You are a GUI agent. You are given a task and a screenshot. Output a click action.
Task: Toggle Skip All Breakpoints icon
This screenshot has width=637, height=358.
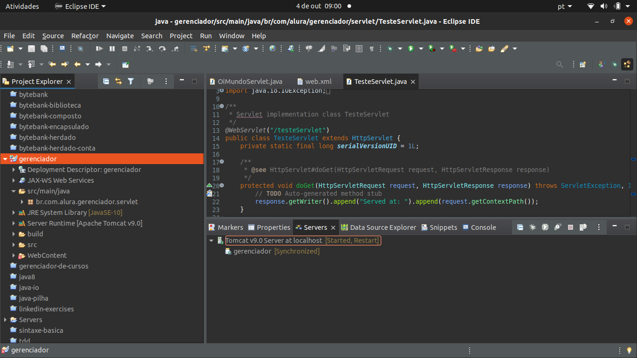80,48
